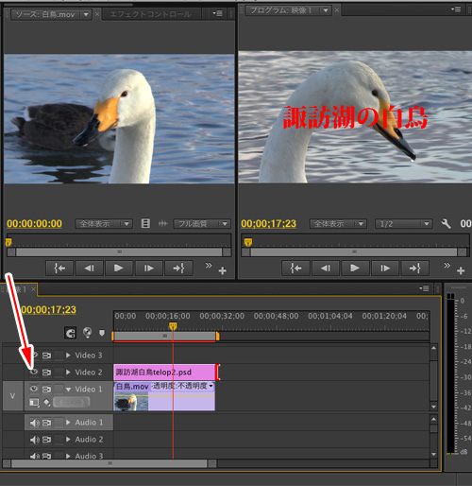
Task: Toggle sync lock on Video 3
Action: click(x=46, y=356)
